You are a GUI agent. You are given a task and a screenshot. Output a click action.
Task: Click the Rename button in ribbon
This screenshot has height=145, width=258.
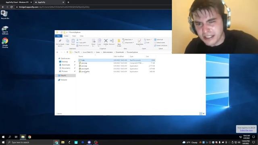(x=112, y=42)
